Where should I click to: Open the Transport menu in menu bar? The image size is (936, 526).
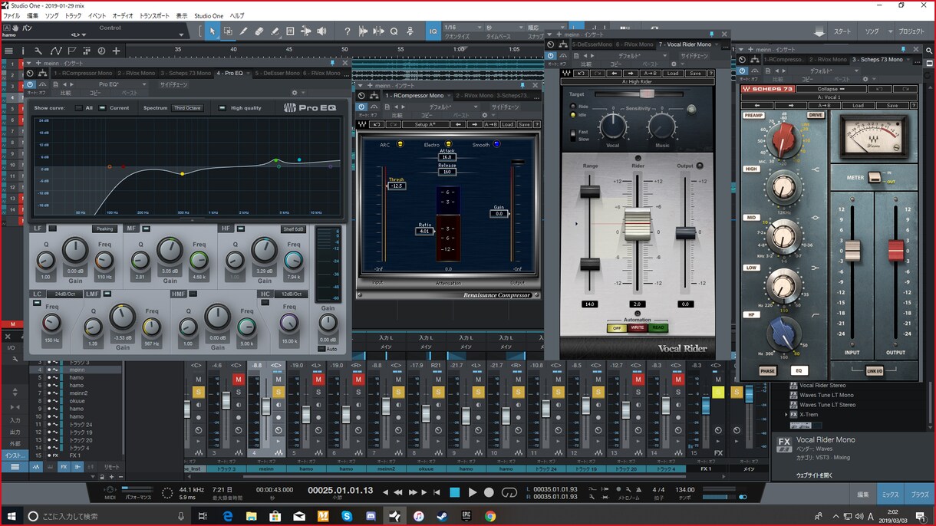point(155,15)
